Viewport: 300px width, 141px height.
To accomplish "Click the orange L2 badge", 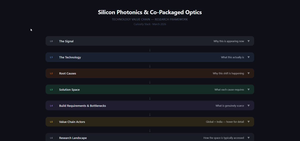I will click(51, 73).
